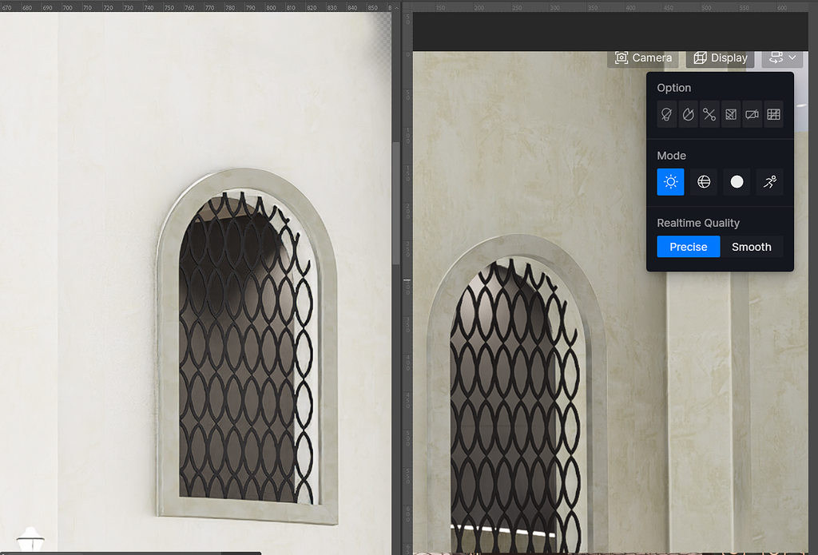Open the view navigation dropdown arrow
The image size is (818, 555).
pos(792,57)
